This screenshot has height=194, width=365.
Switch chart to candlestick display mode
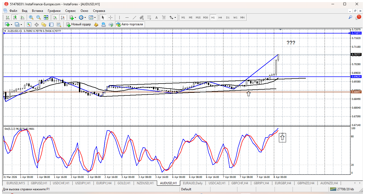tap(15, 17)
